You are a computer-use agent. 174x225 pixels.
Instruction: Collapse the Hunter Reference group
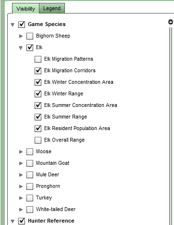pyautogui.click(x=12, y=221)
